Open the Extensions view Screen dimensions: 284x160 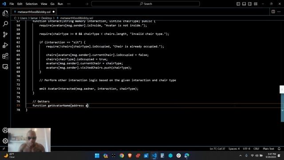[5, 56]
